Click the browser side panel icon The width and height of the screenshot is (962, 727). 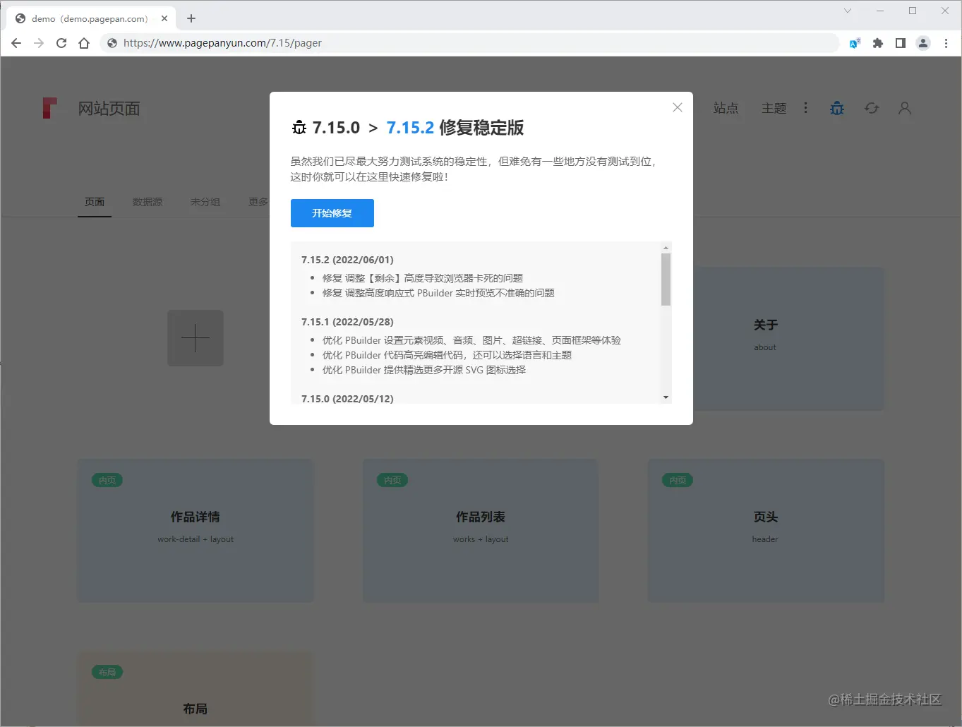point(900,42)
